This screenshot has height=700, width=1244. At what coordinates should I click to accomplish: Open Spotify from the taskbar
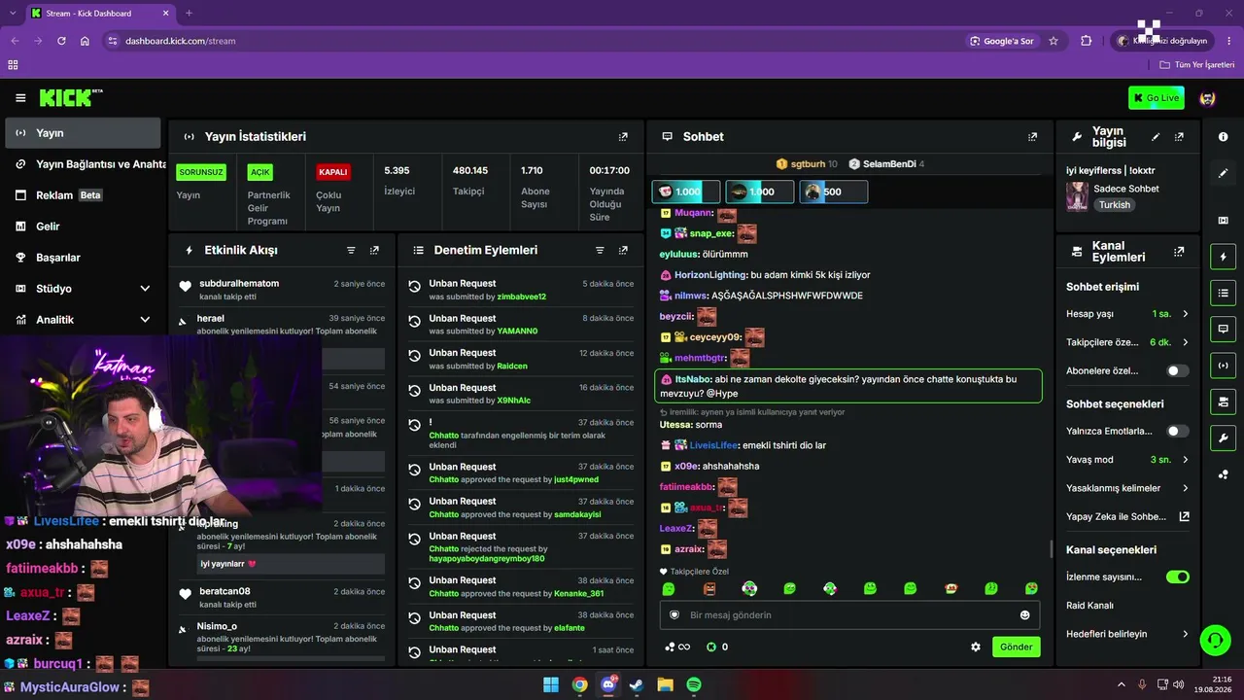[x=694, y=684]
